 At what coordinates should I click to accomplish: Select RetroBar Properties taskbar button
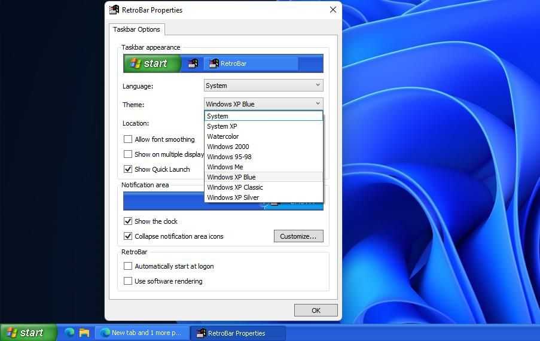tap(237, 333)
